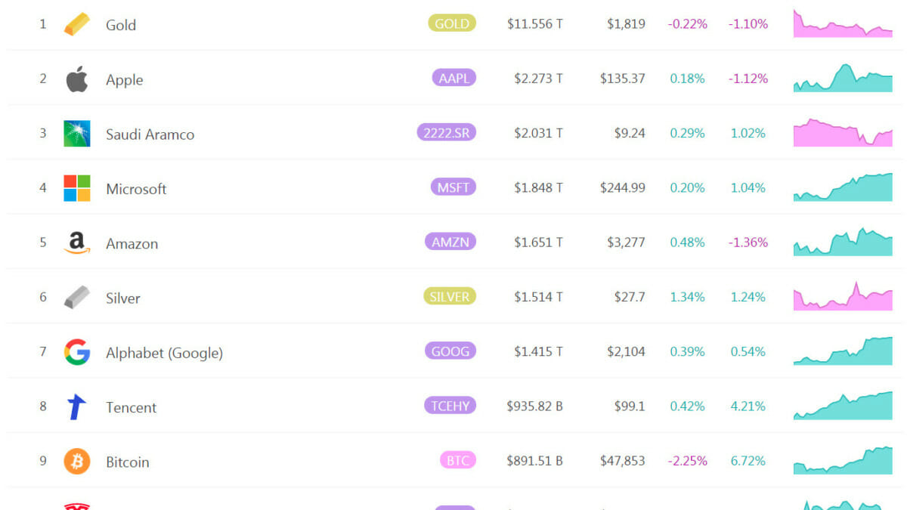
Task: Click the BTC ticker badge
Action: pyautogui.click(x=457, y=460)
